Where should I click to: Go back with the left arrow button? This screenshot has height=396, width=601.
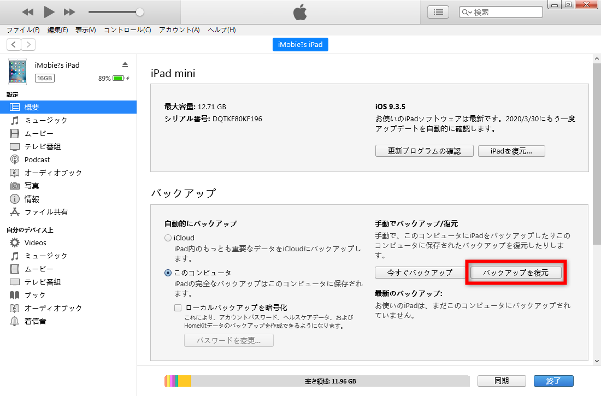click(14, 44)
